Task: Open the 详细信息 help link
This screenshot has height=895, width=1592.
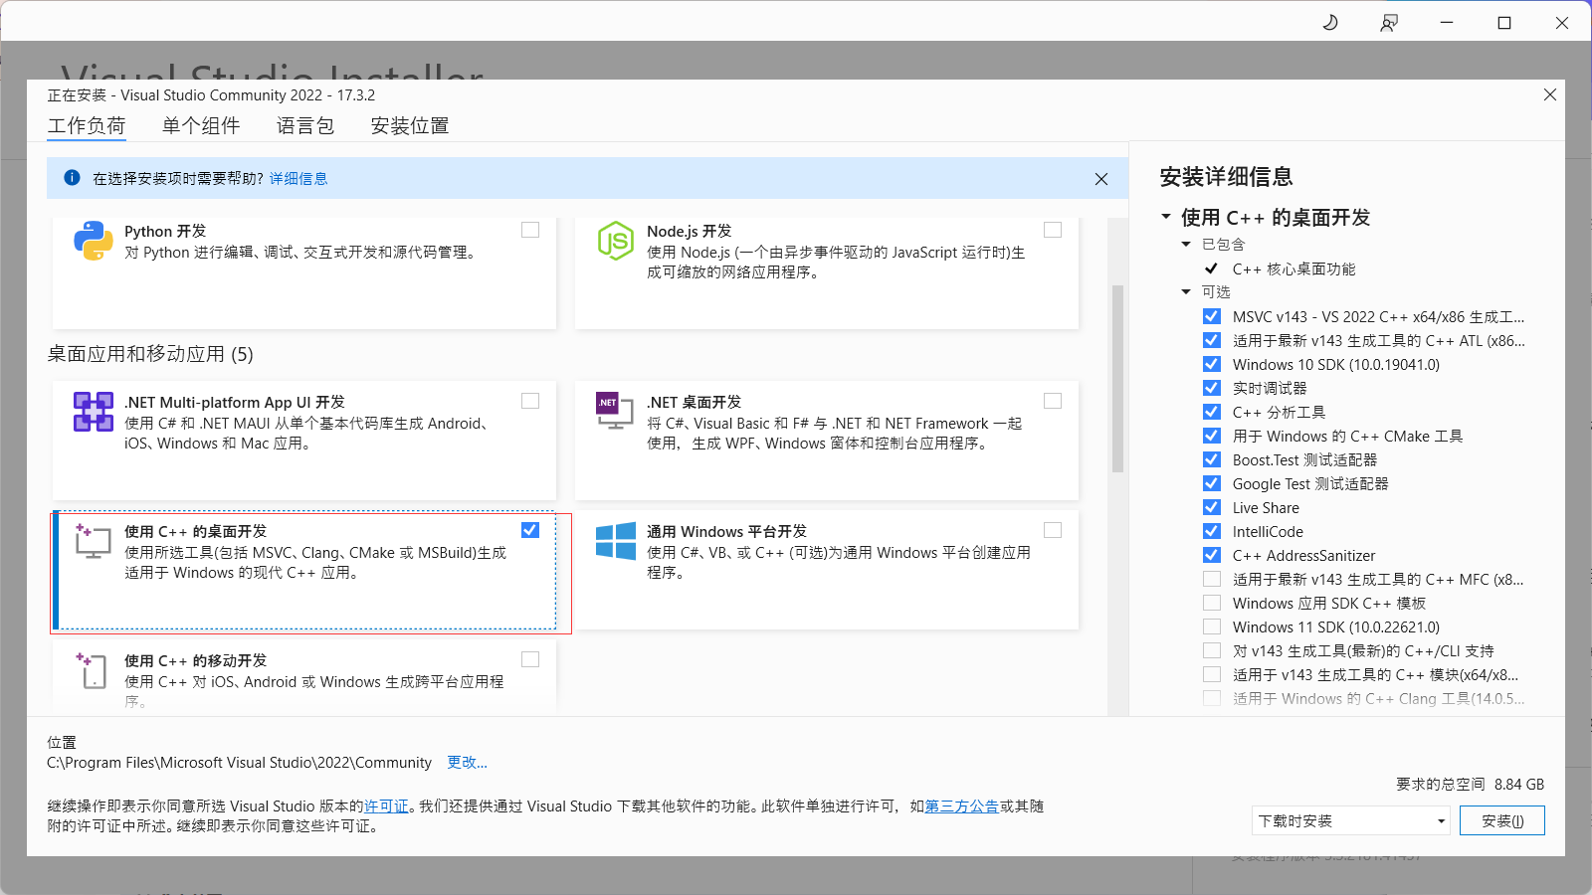Action: tap(298, 179)
